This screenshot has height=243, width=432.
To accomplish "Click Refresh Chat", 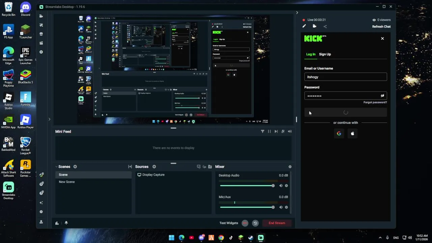I will pos(381,27).
